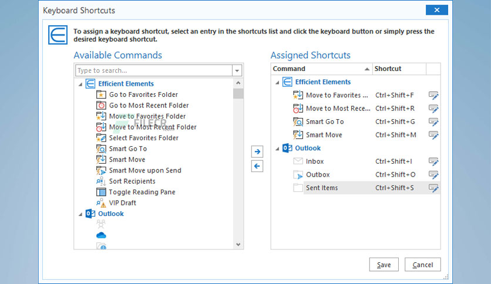Edit shortcut keyboard icon for Move to Favorites
This screenshot has width=491, height=284.
point(433,95)
